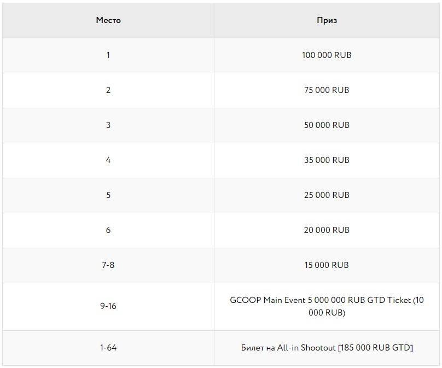The height and width of the screenshot is (368, 442).
Task: Select the 25 000 RUB prize cell
Action: (x=327, y=195)
